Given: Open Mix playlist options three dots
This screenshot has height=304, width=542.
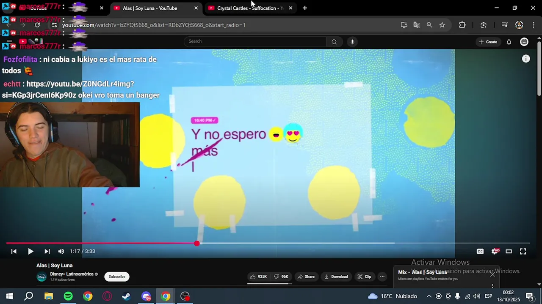Looking at the screenshot, I should coord(492,286).
